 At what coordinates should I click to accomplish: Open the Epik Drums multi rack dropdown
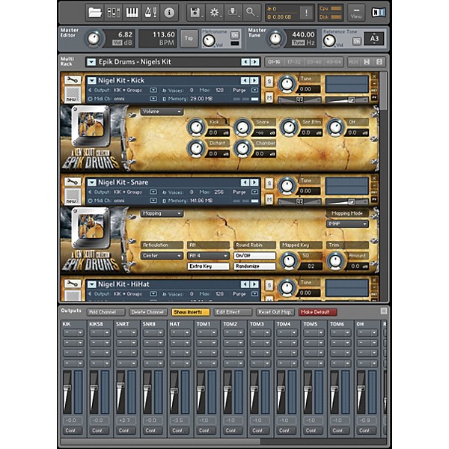coord(91,62)
